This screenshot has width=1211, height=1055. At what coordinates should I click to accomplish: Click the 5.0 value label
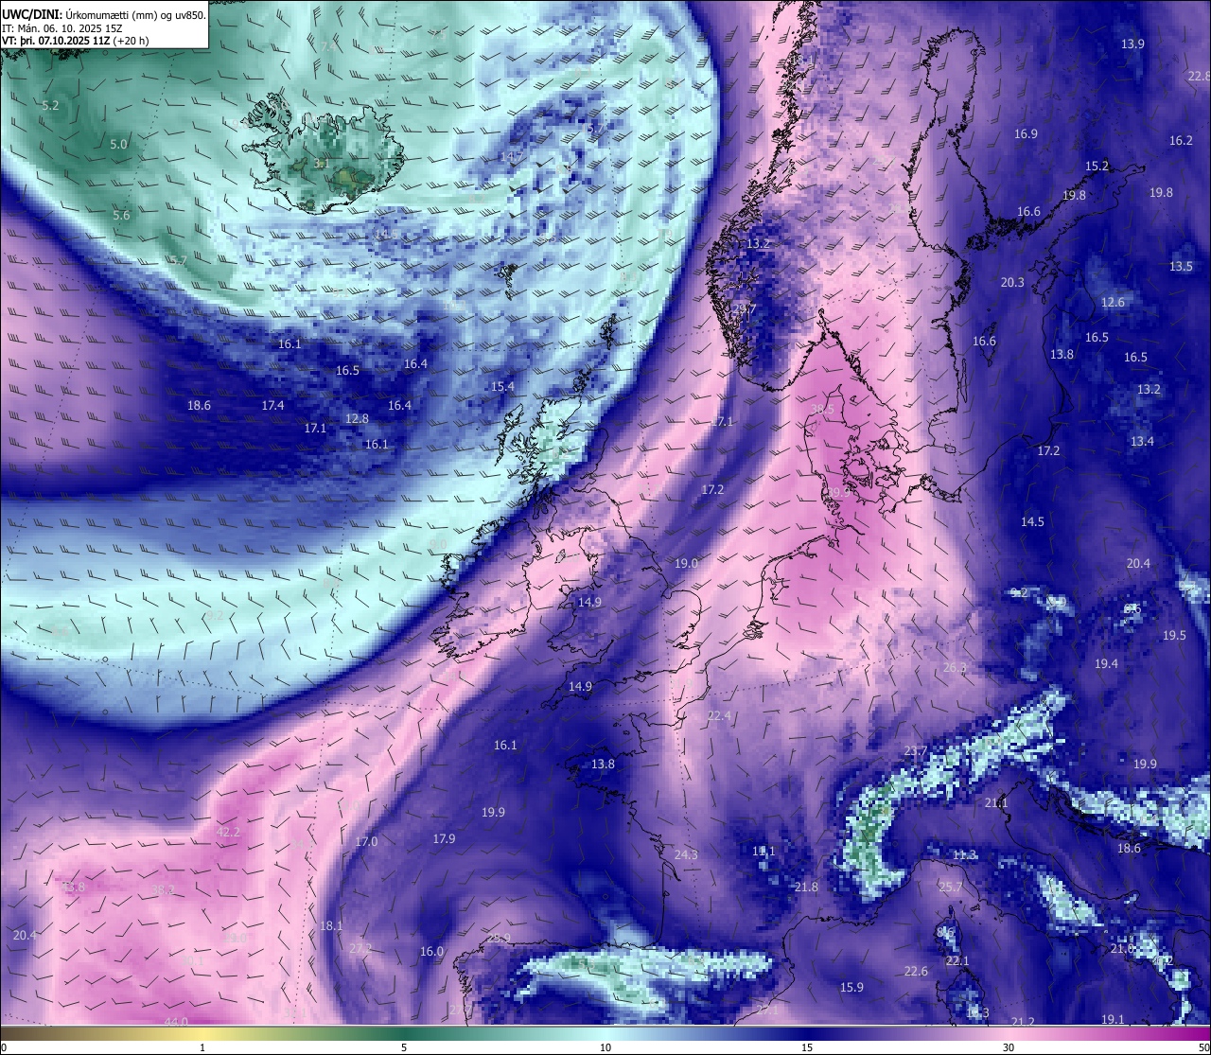click(x=118, y=144)
